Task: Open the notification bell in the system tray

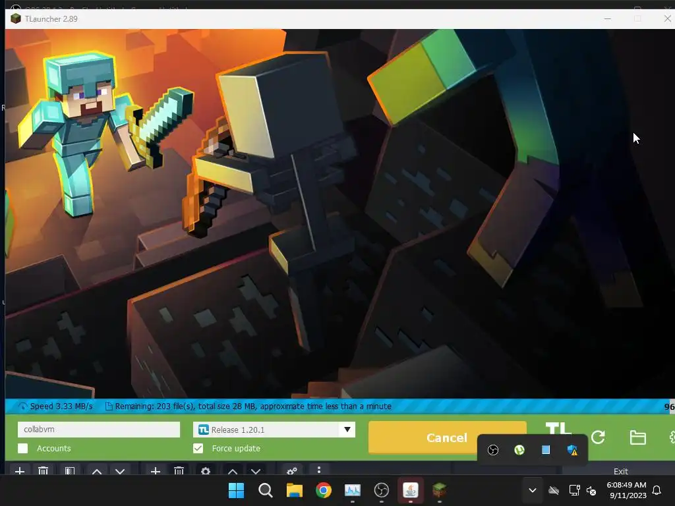Action: 657,490
